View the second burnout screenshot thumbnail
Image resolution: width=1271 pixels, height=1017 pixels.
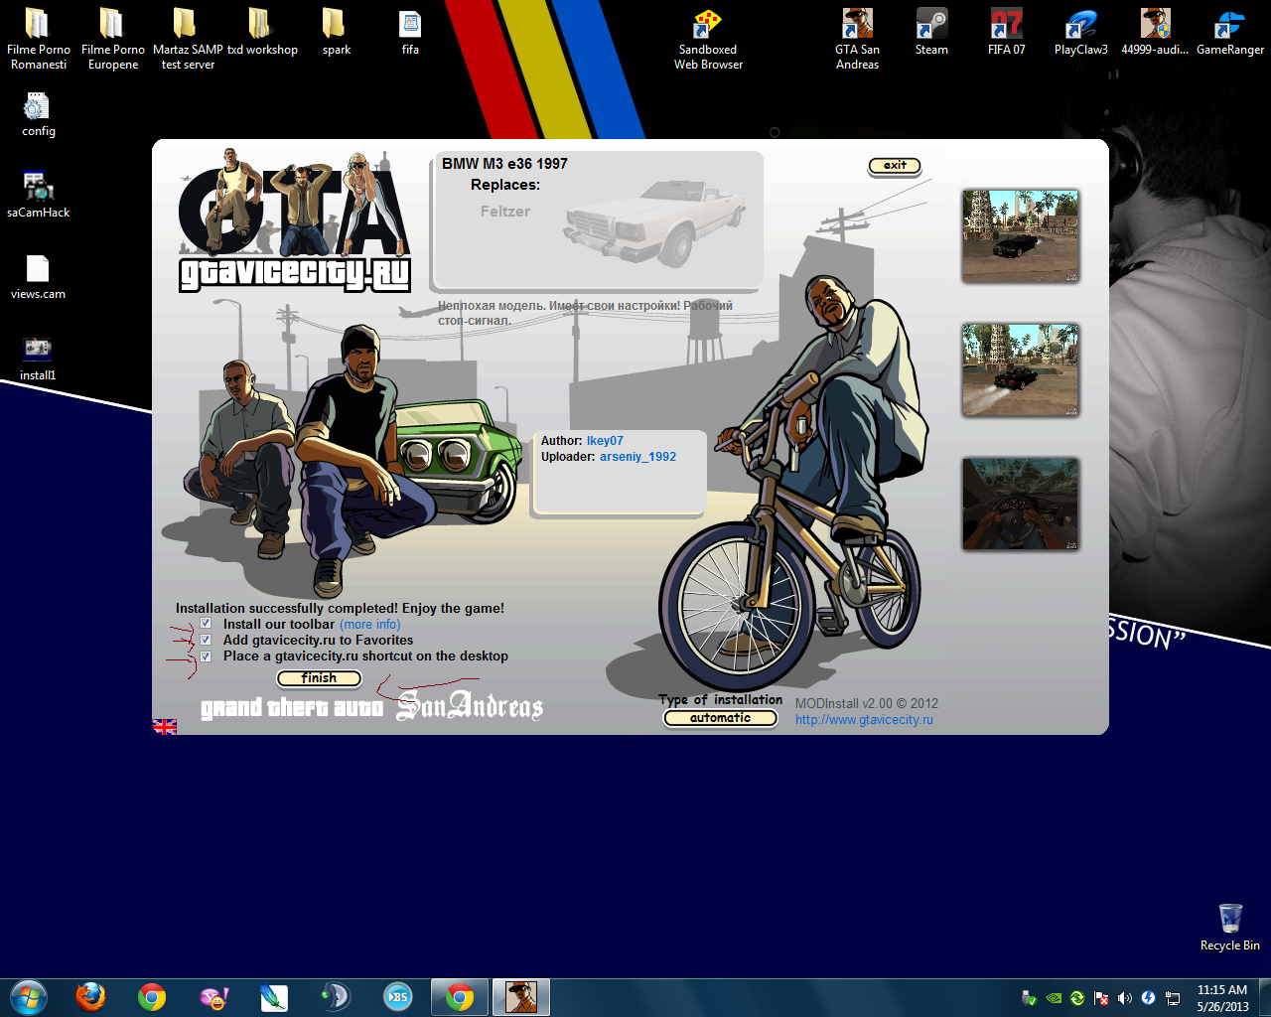pos(1020,369)
